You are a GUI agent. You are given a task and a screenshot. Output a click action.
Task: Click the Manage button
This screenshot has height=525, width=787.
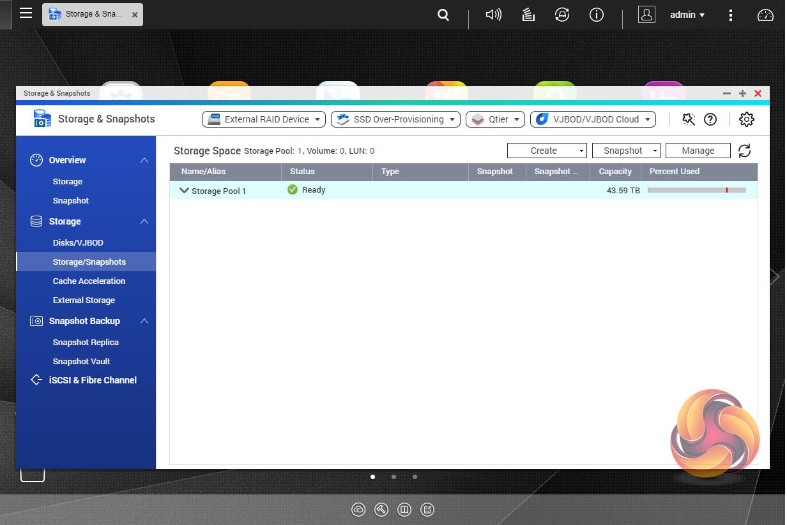(x=698, y=151)
